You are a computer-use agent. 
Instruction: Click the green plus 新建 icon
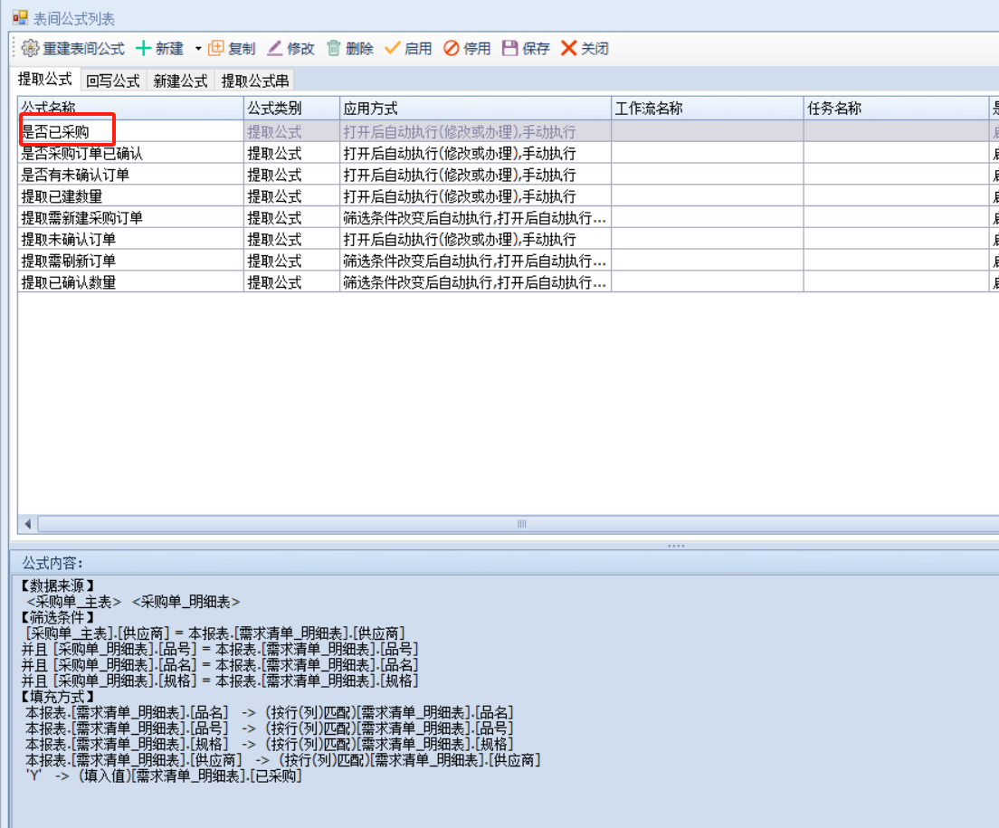(143, 49)
